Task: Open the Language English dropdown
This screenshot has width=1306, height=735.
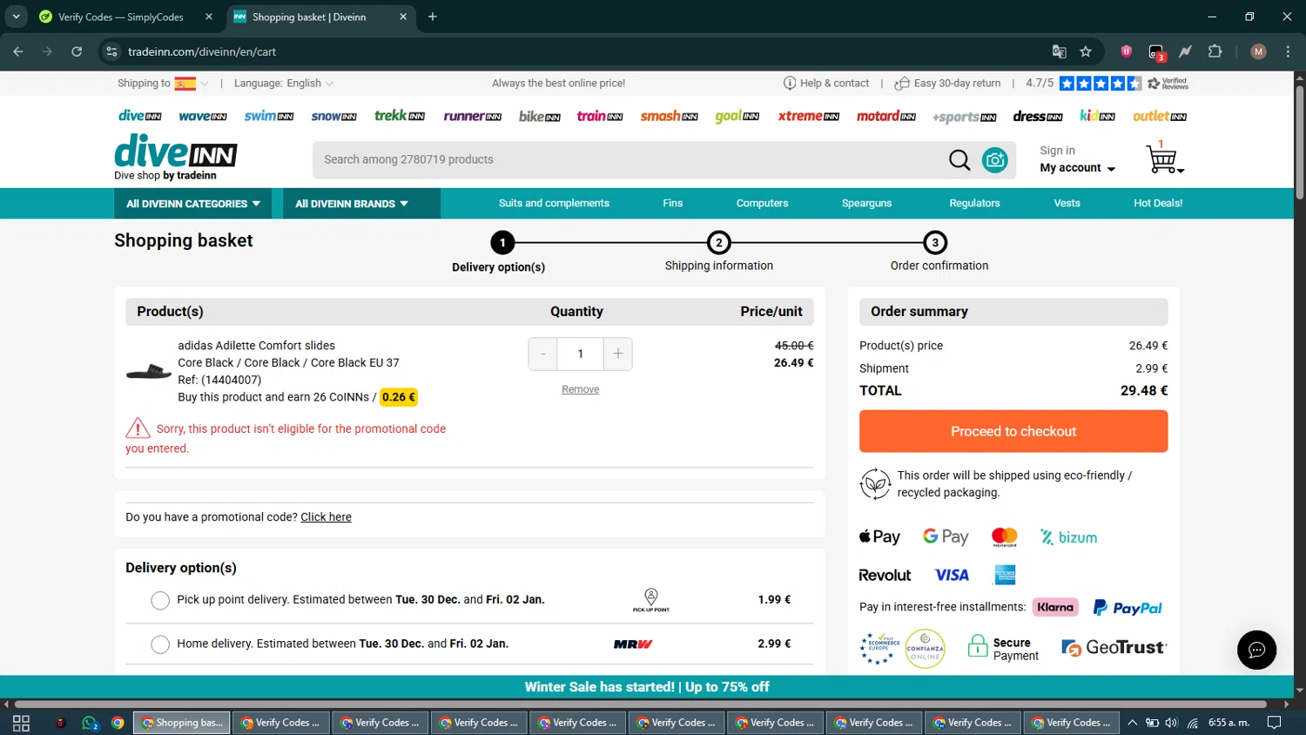Action: (x=284, y=84)
